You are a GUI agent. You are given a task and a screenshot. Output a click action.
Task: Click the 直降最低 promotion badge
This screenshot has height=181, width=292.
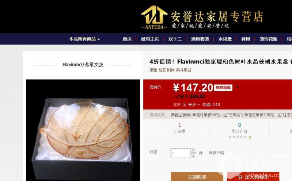click(x=223, y=88)
